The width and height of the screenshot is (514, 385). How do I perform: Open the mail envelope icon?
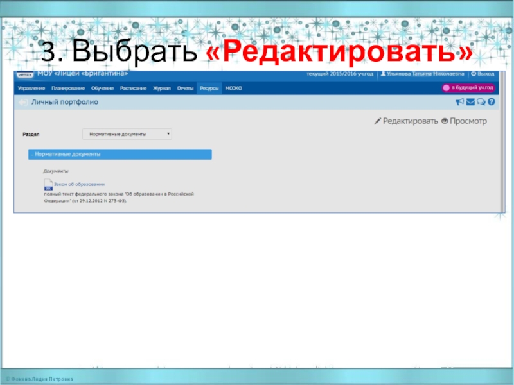[470, 102]
